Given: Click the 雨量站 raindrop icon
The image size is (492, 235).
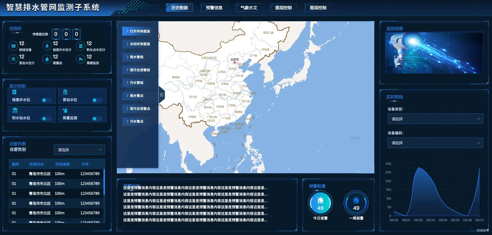Looking at the screenshot, I should pyautogui.click(x=47, y=59).
